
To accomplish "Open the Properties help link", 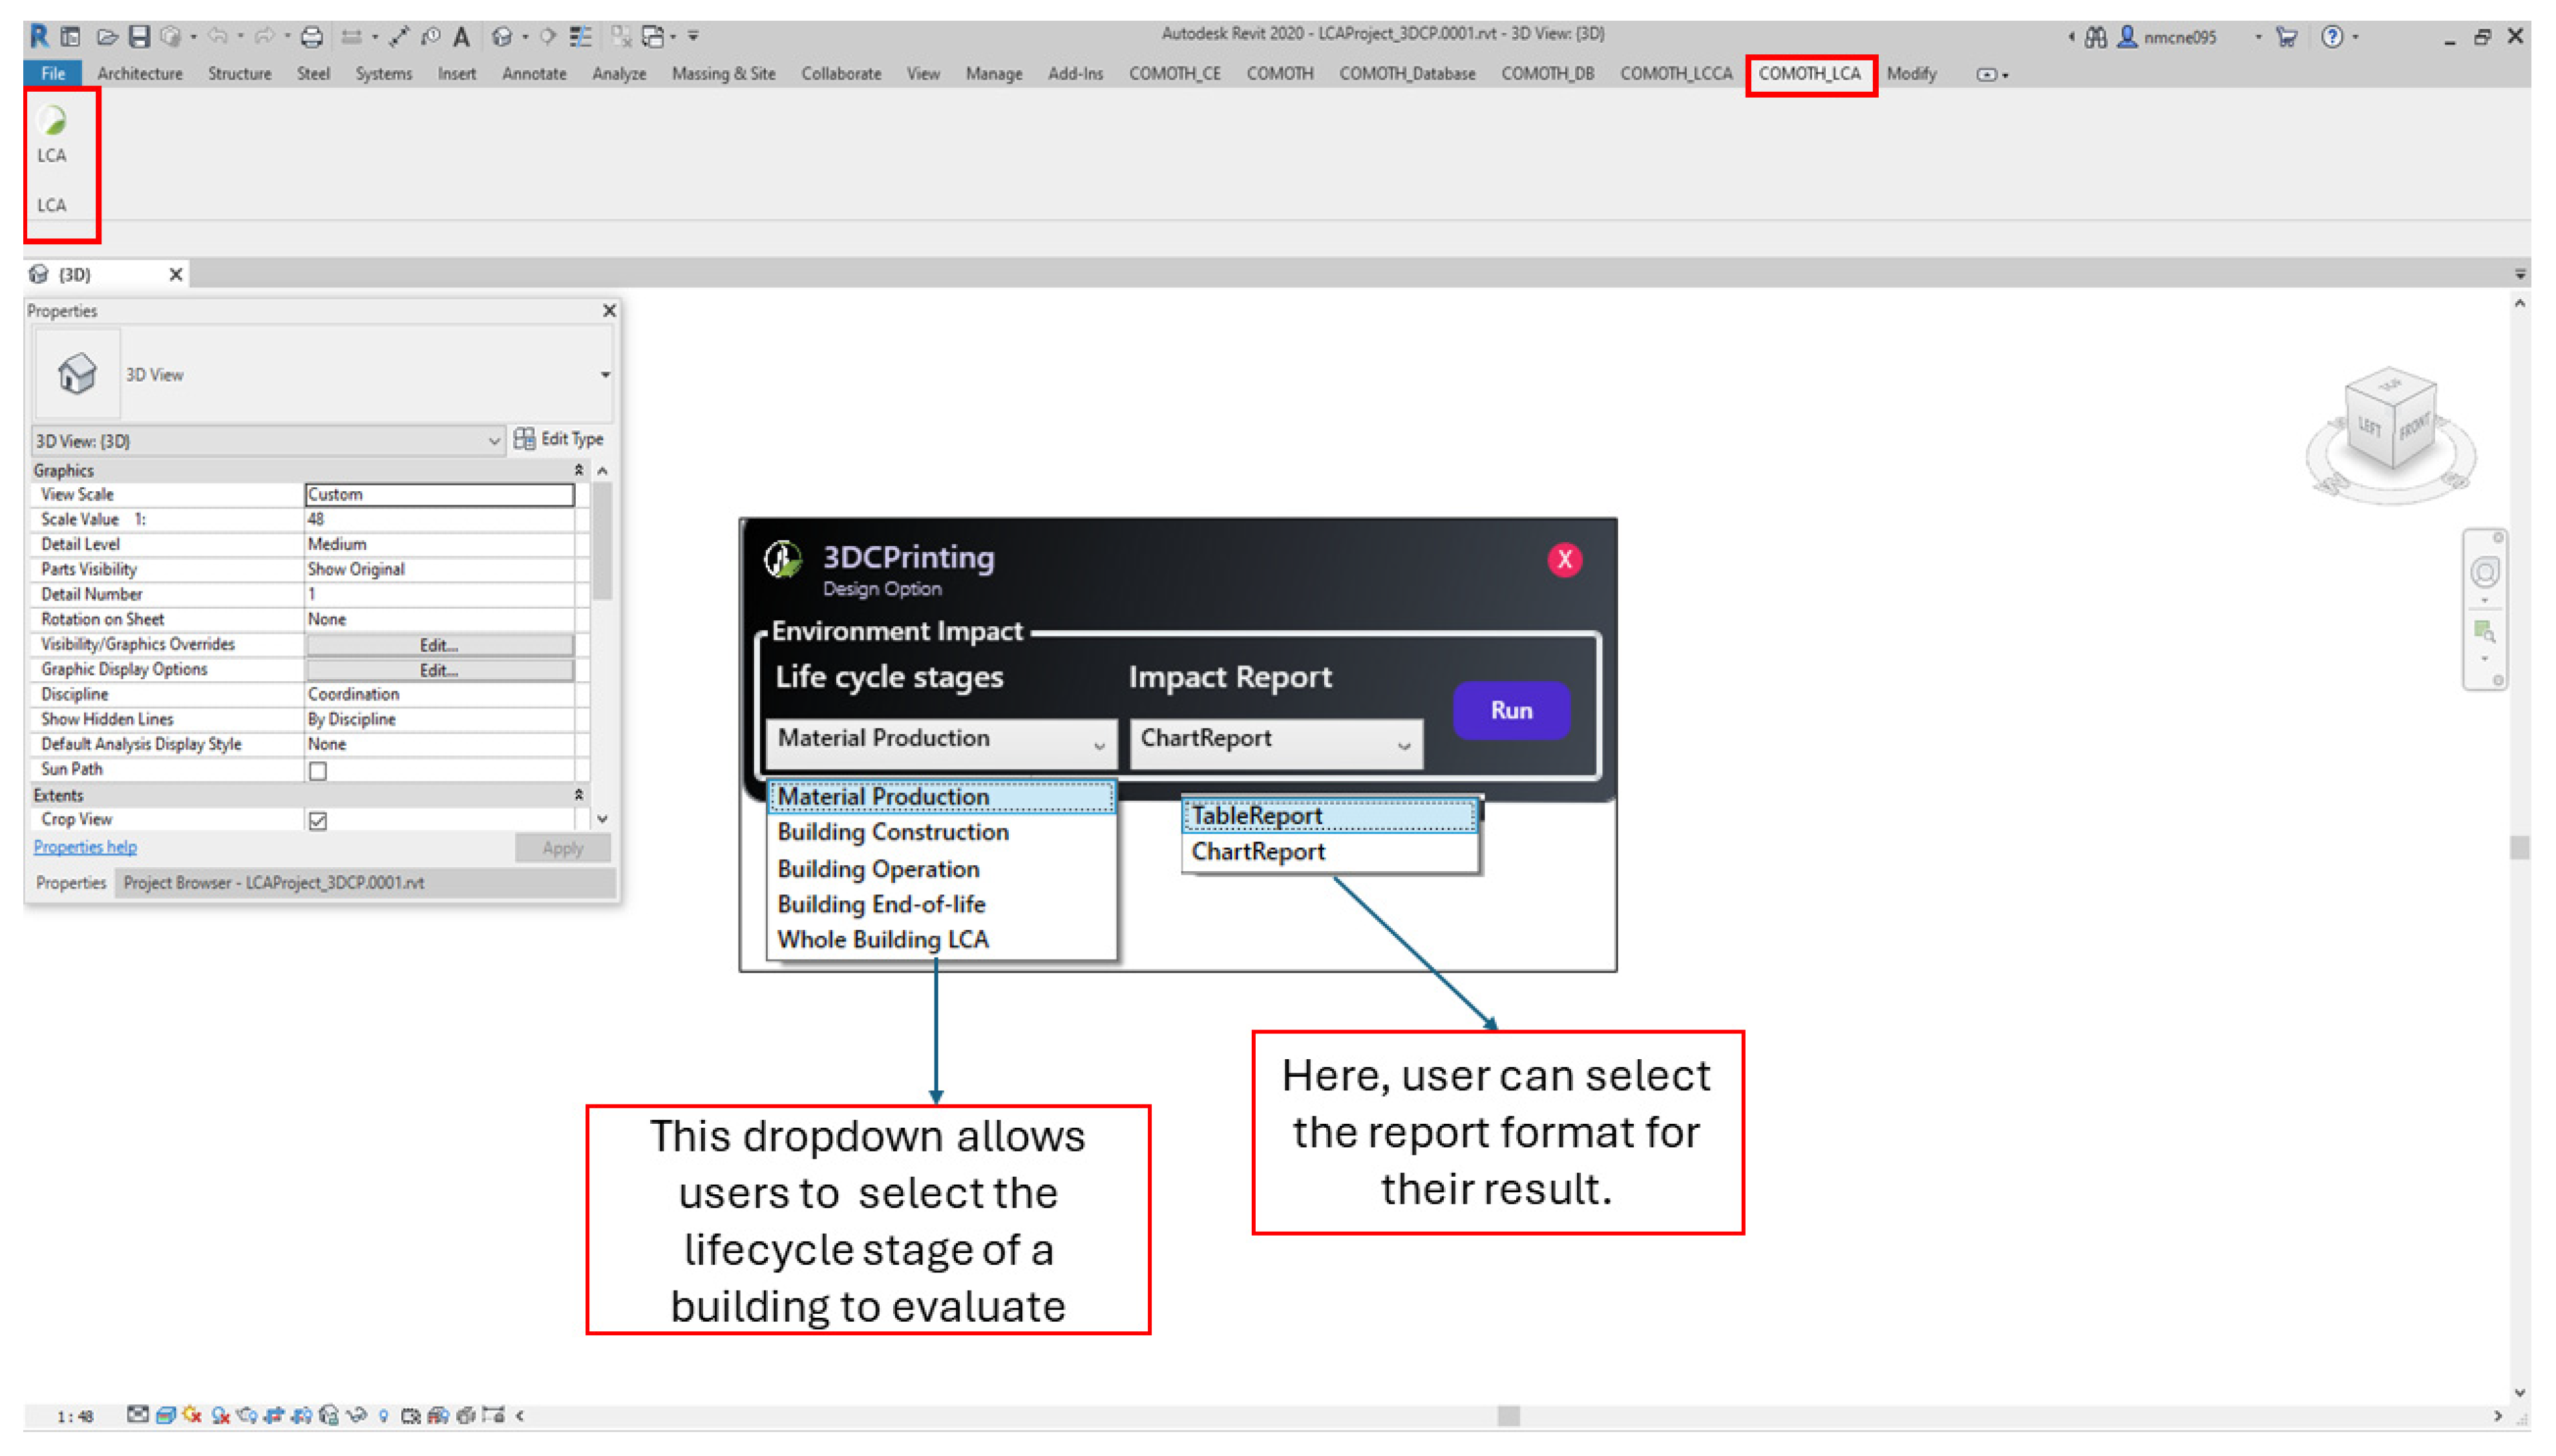I will click(x=85, y=847).
